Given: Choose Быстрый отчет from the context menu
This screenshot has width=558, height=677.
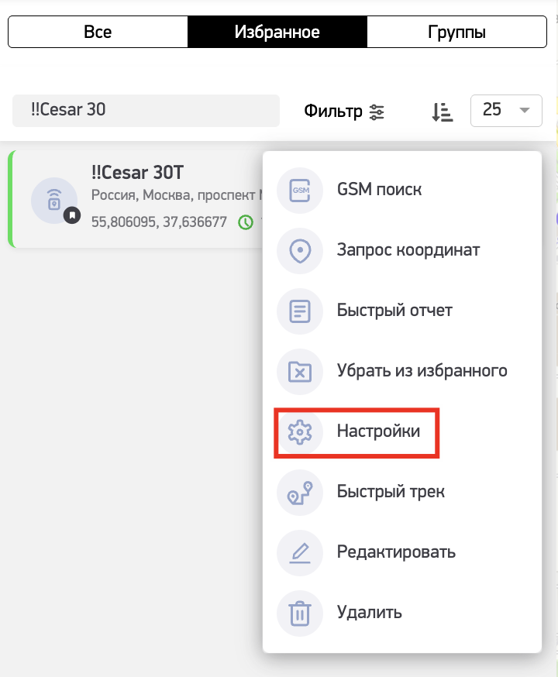Looking at the screenshot, I should tap(394, 311).
